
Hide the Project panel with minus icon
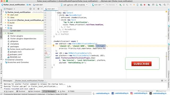[x=42, y=9]
